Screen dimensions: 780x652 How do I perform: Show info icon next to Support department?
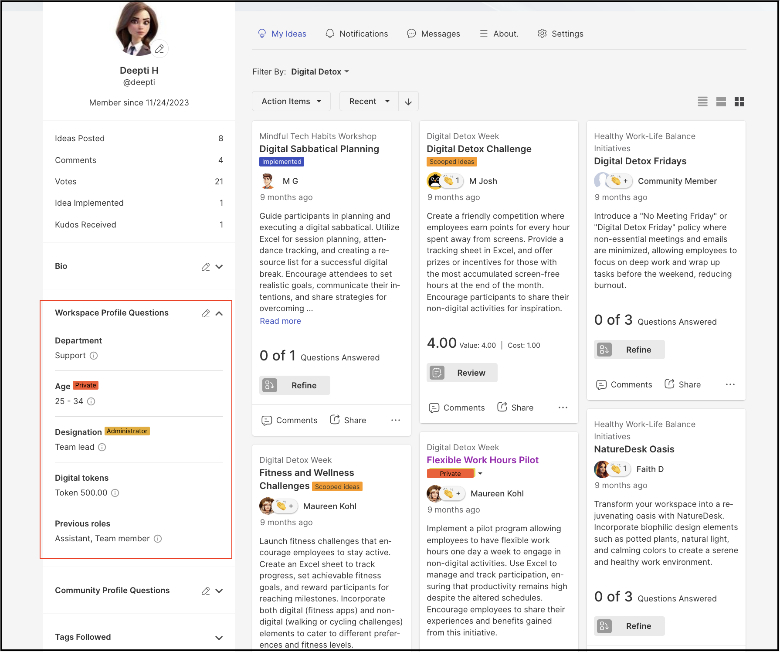(94, 356)
